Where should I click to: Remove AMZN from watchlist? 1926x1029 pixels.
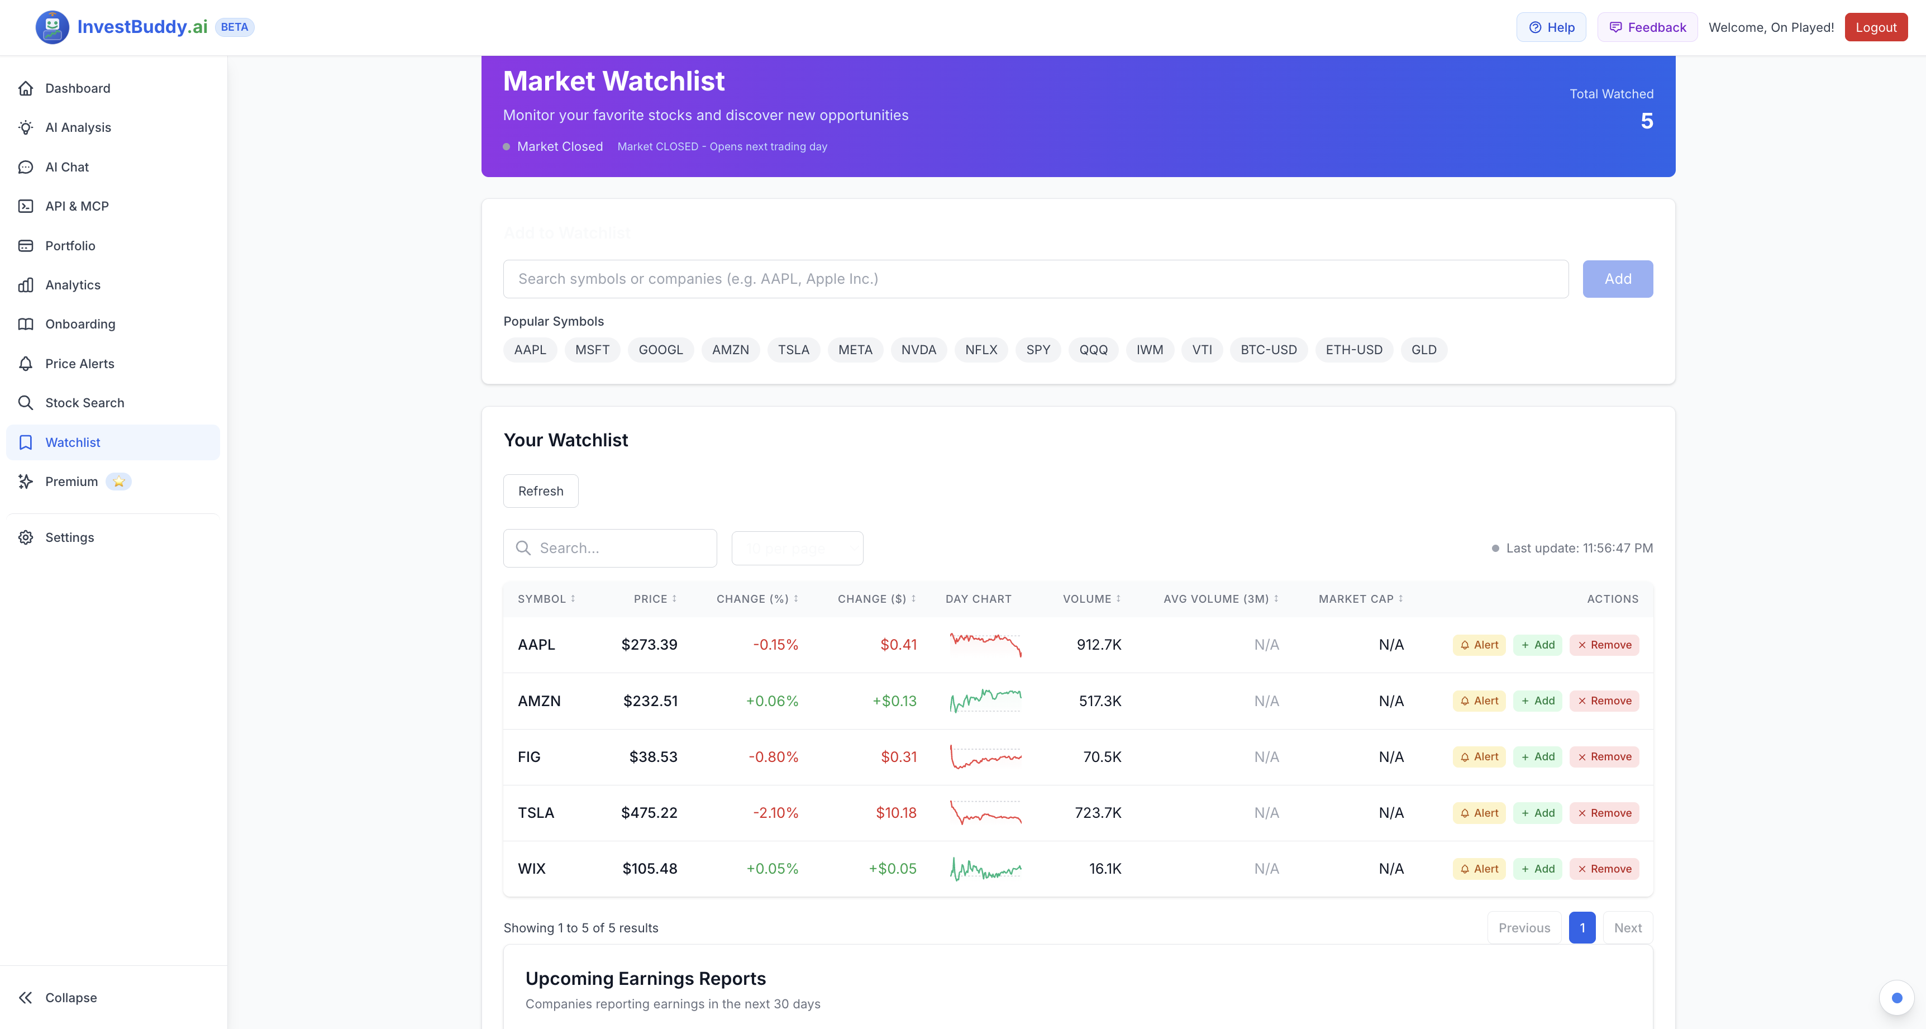pyautogui.click(x=1604, y=702)
